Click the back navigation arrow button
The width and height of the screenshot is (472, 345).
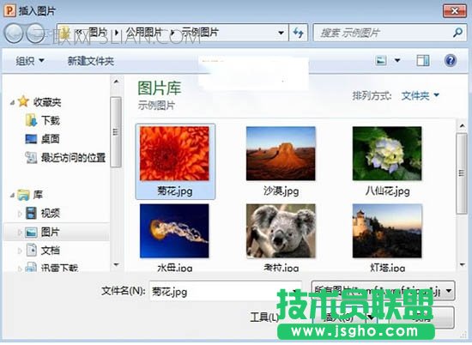click(14, 33)
